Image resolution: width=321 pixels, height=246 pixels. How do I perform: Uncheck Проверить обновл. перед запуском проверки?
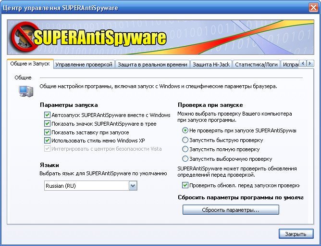click(185, 185)
